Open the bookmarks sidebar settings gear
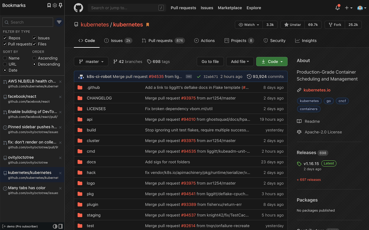 [55, 5]
